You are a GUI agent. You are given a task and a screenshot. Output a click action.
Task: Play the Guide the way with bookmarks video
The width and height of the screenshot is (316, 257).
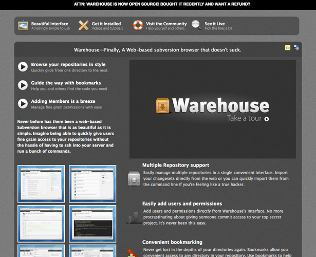(x=23, y=85)
